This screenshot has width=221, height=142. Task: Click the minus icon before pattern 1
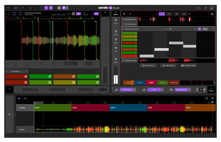pos(157,14)
